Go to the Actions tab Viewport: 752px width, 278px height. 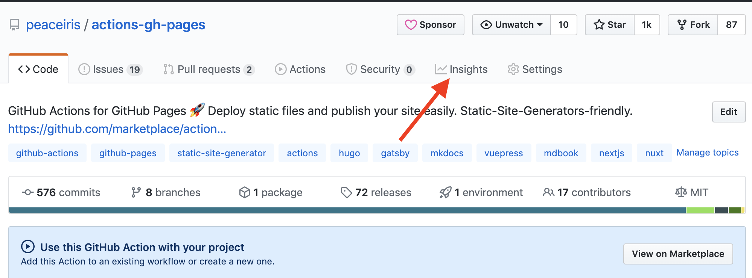(300, 69)
